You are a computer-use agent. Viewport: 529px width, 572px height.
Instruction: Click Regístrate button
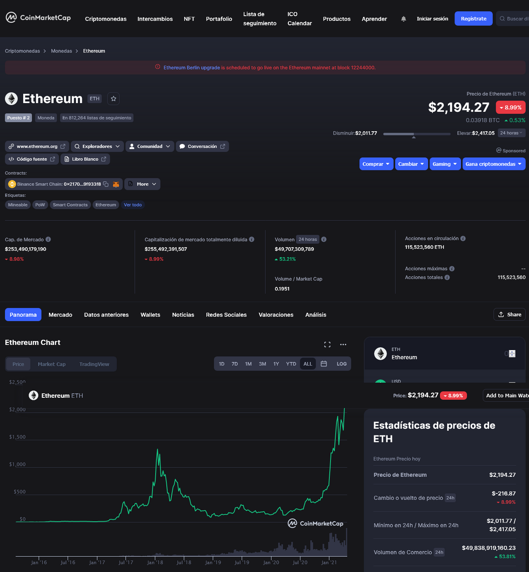[x=474, y=18]
